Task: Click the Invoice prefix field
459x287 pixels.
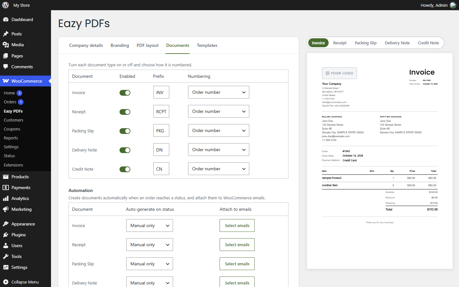Action: tap(161, 92)
